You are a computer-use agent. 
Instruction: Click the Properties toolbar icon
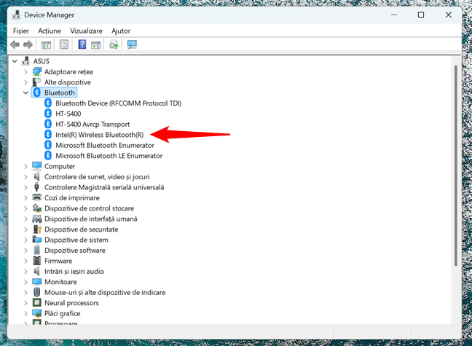click(x=64, y=45)
